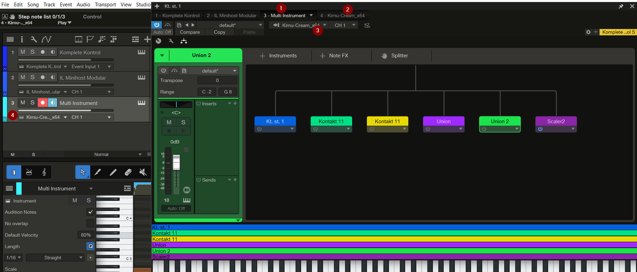Open instrument editor on IL Minihost Modular track
Image resolution: width=637 pixels, height=272 pixels.
point(142,78)
